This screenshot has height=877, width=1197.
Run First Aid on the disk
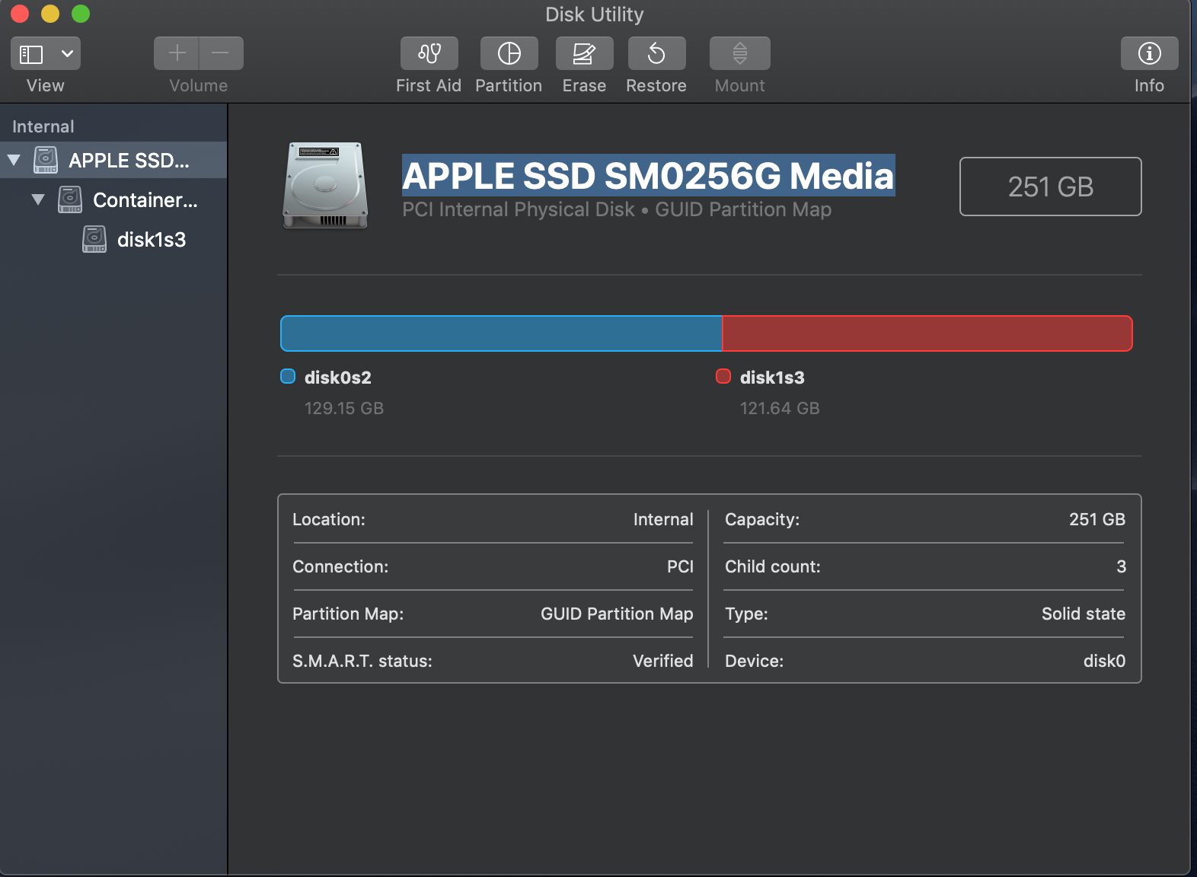pyautogui.click(x=429, y=53)
